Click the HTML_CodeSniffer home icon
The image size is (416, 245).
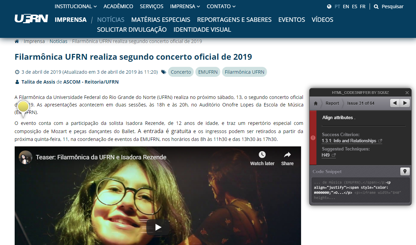pyautogui.click(x=316, y=103)
